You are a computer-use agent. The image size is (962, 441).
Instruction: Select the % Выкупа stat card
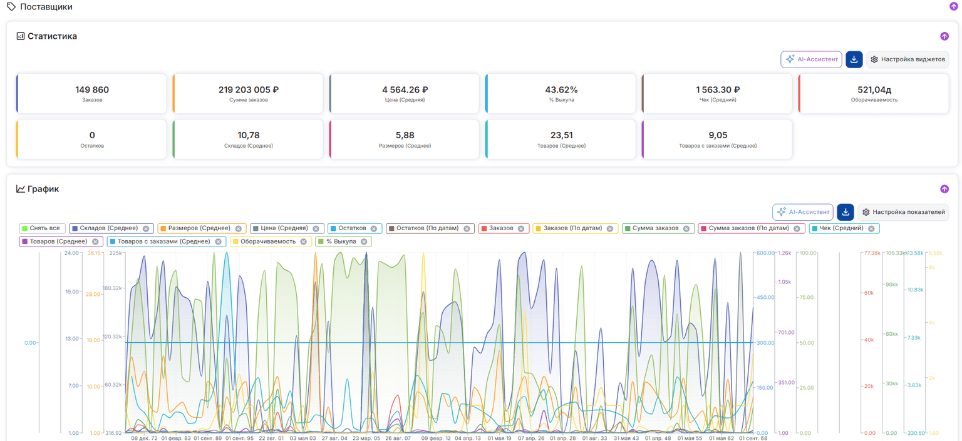click(561, 94)
